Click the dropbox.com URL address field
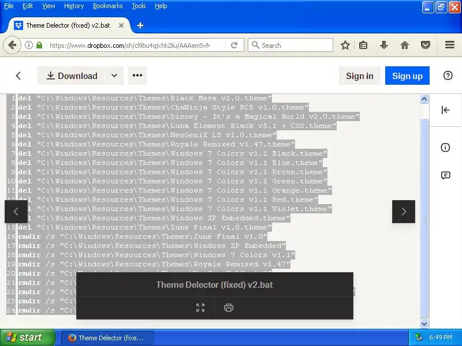The height and width of the screenshot is (346, 462). coord(129,46)
